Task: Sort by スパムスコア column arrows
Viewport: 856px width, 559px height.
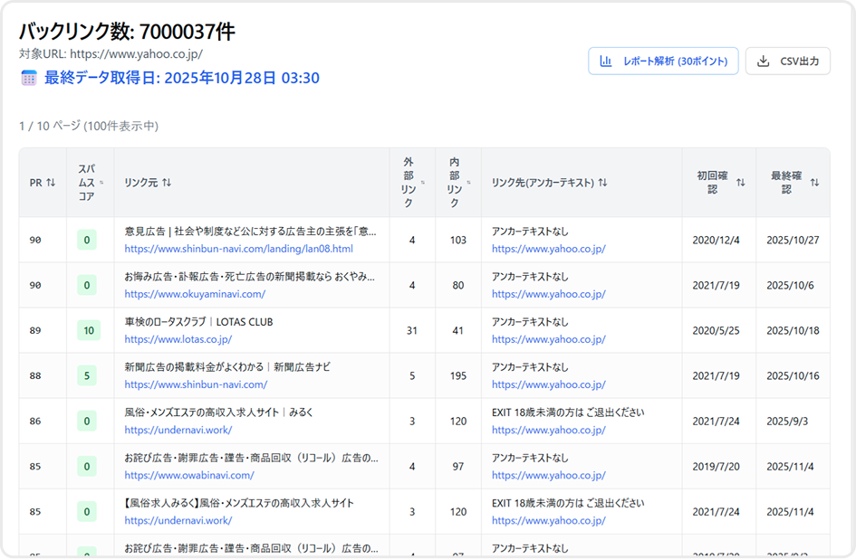Action: [101, 183]
